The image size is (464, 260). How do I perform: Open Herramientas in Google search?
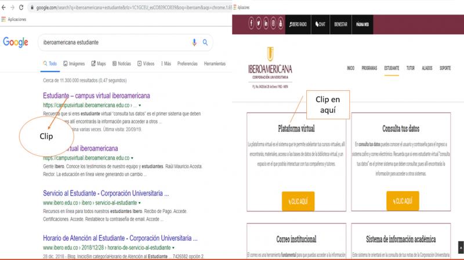[215, 64]
